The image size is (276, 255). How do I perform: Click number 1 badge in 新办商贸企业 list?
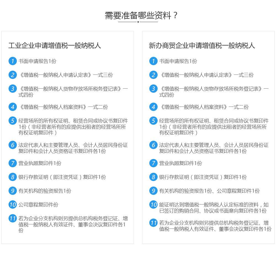click(153, 61)
